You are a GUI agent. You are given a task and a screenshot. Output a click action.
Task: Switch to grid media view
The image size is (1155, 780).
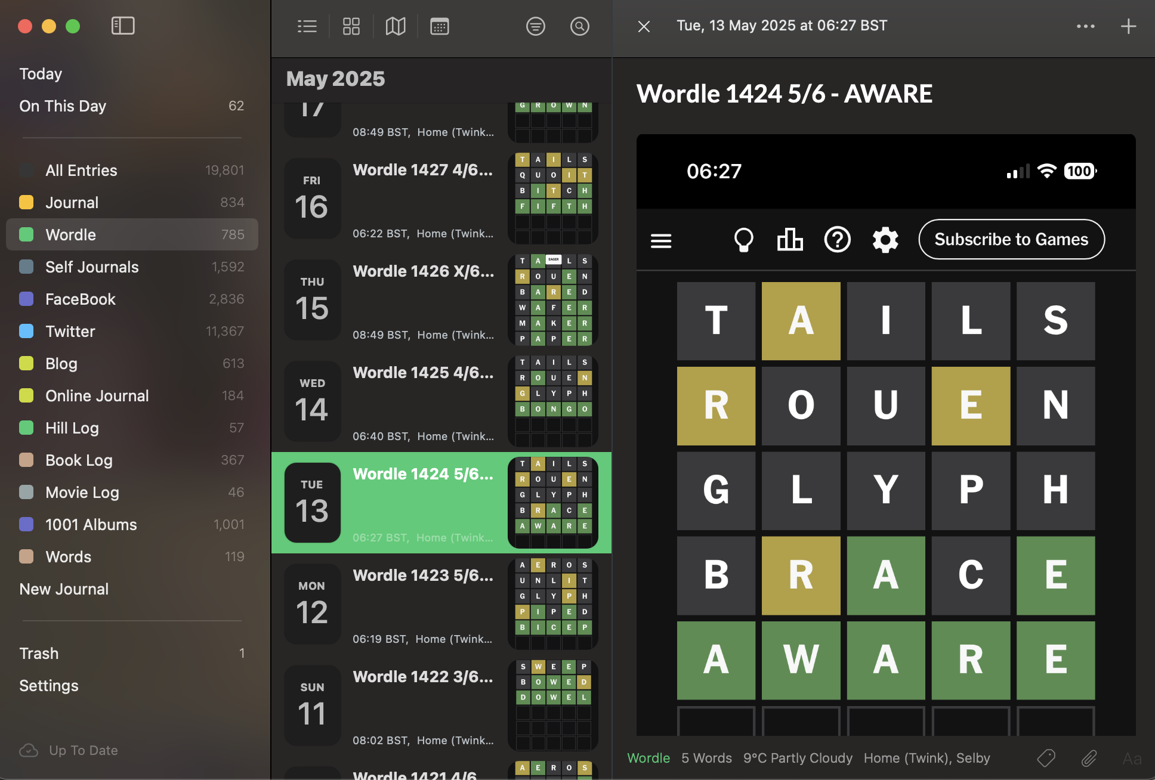pos(351,26)
